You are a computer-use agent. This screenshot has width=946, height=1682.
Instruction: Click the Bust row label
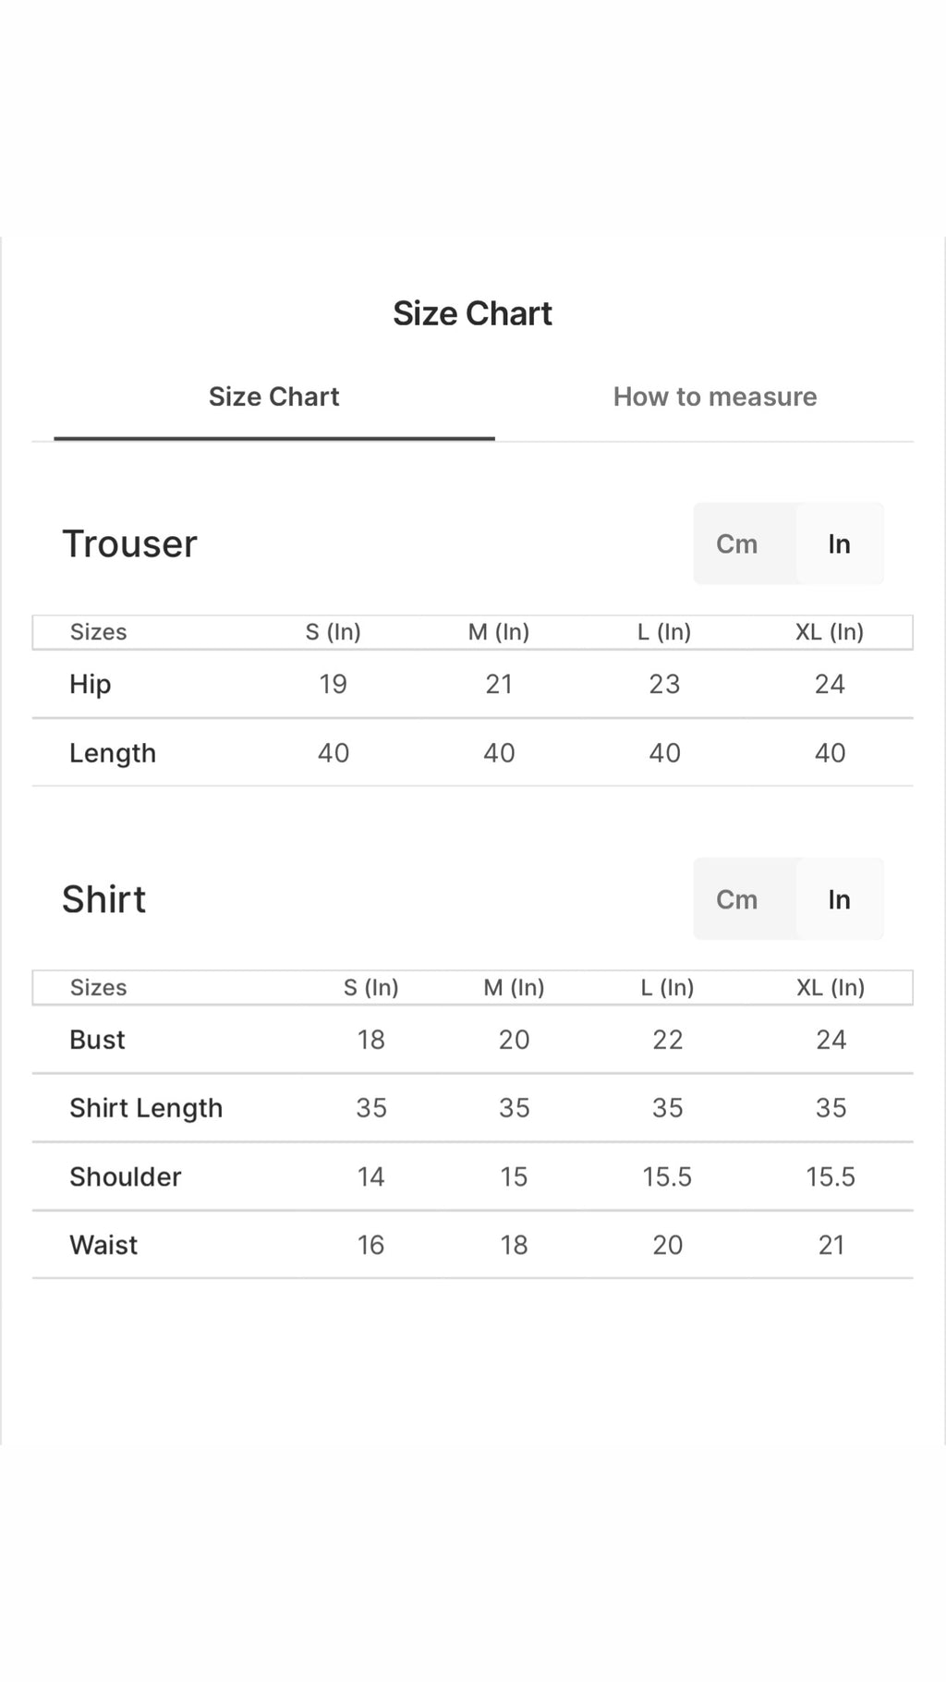(97, 1040)
